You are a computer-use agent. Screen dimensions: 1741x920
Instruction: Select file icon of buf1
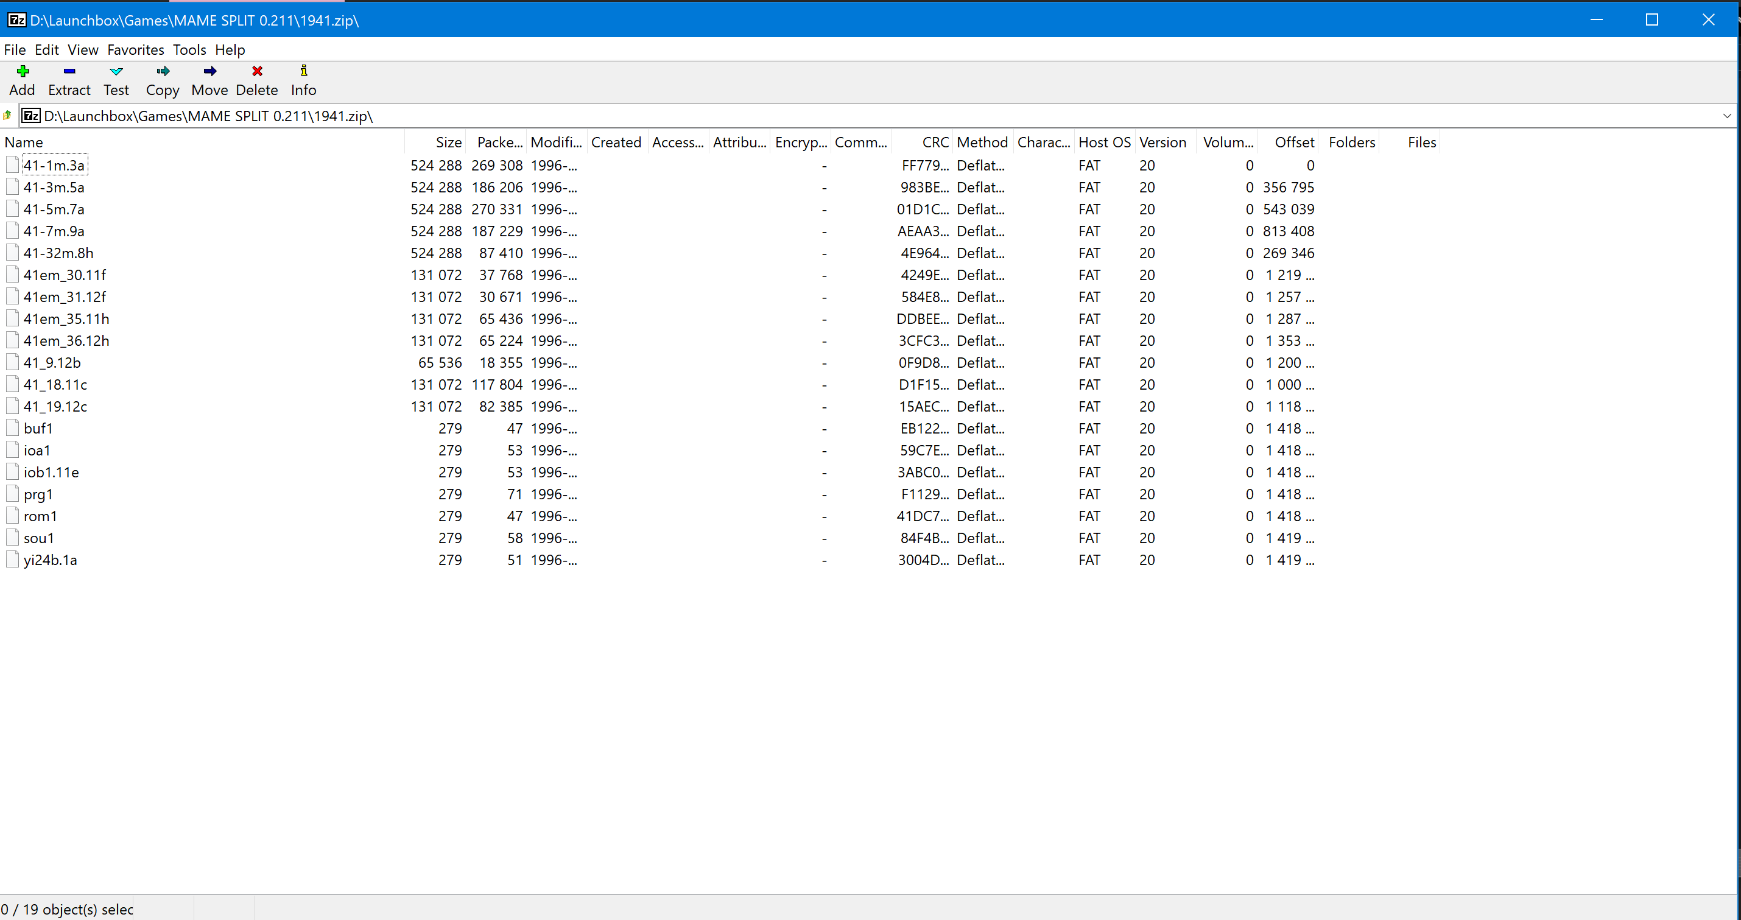click(x=12, y=428)
